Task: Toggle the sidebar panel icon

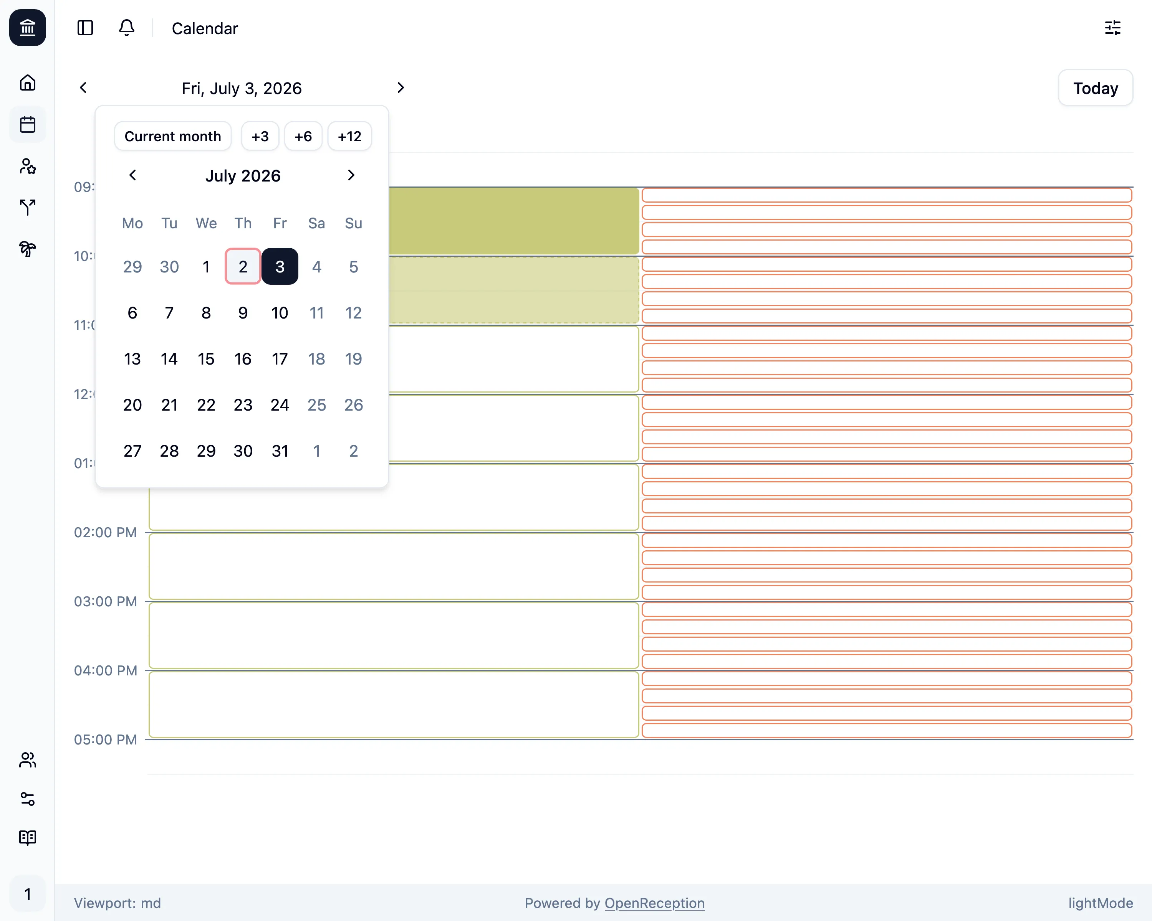Action: (x=85, y=28)
